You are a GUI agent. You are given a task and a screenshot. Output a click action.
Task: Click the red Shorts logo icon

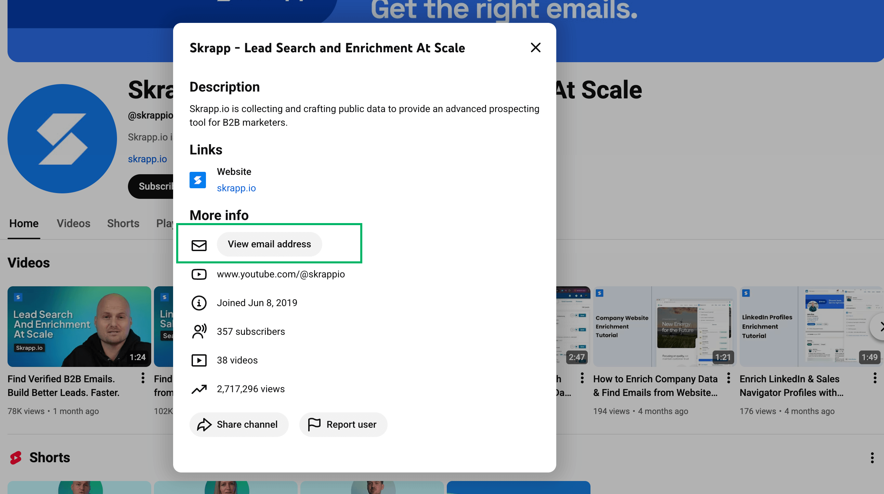click(x=16, y=457)
